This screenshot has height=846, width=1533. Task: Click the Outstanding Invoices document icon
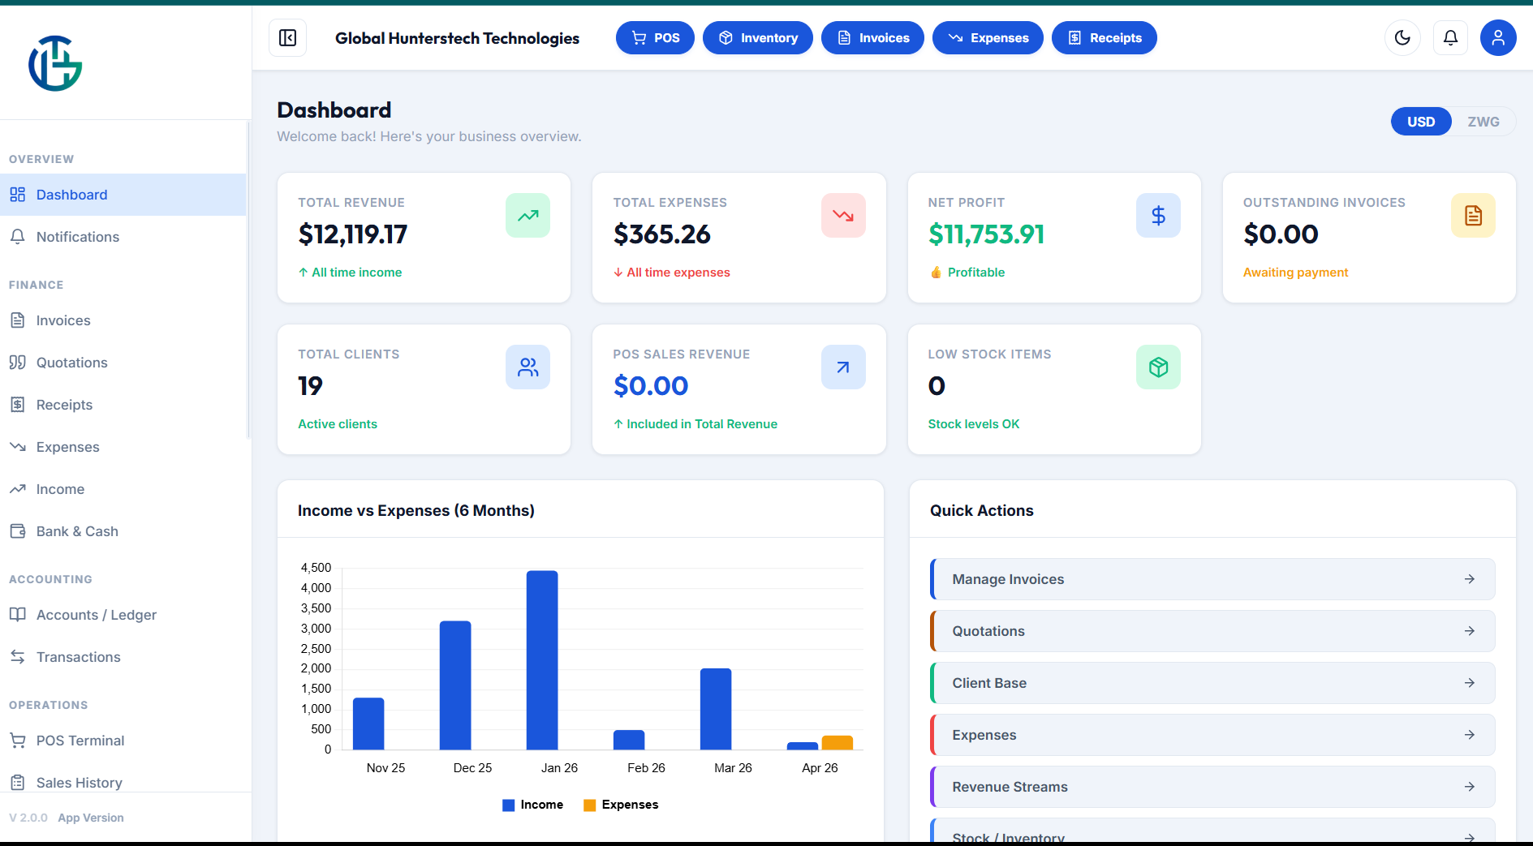(x=1472, y=216)
